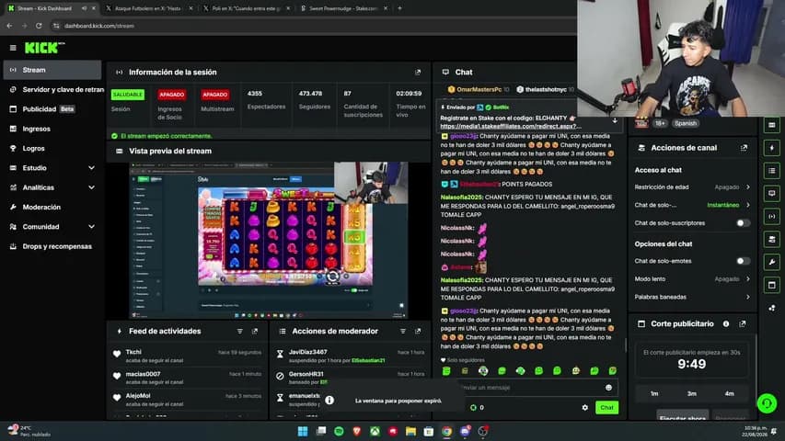Screen dimensions: 785x441
Task: Pop out the Corte publicitario panel
Action: (743, 324)
